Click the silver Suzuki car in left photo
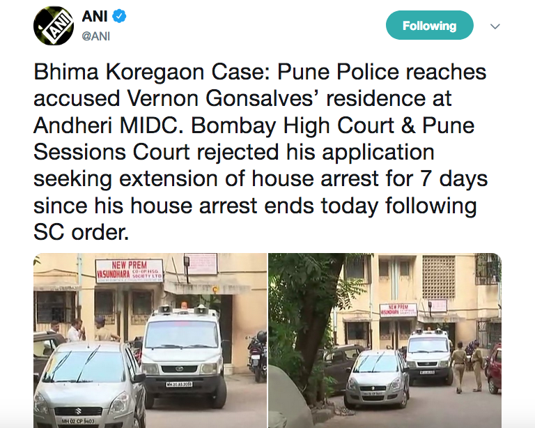 click(91, 385)
